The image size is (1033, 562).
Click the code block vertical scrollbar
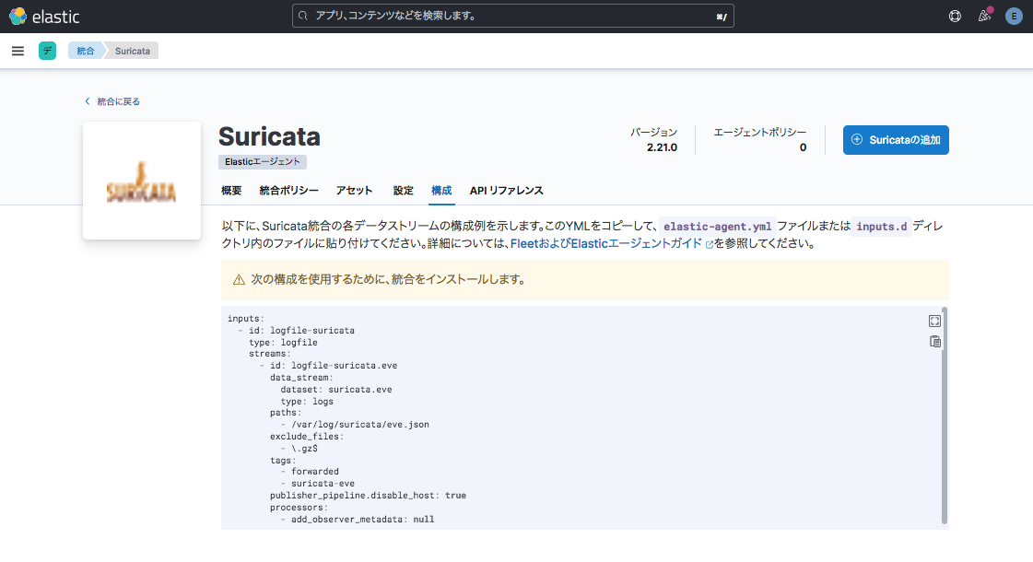(945, 415)
